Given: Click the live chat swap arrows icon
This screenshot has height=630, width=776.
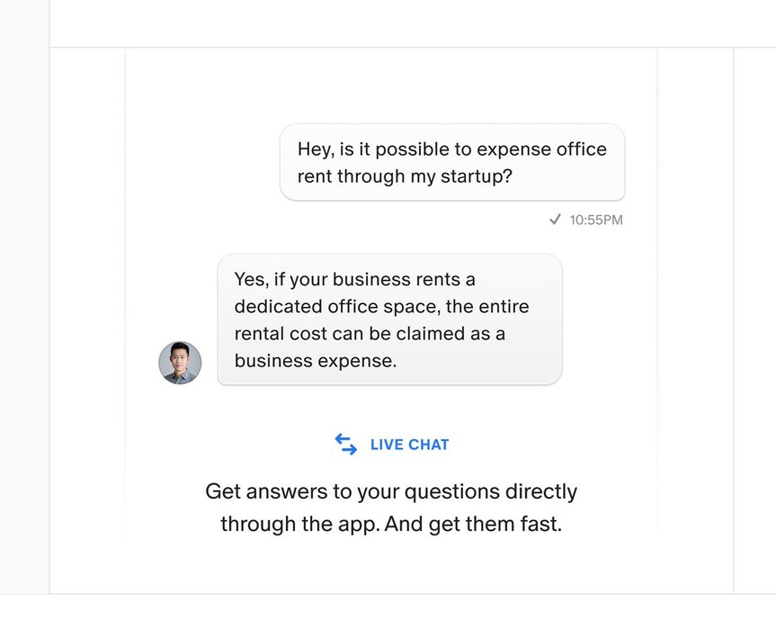Looking at the screenshot, I should tap(346, 445).
